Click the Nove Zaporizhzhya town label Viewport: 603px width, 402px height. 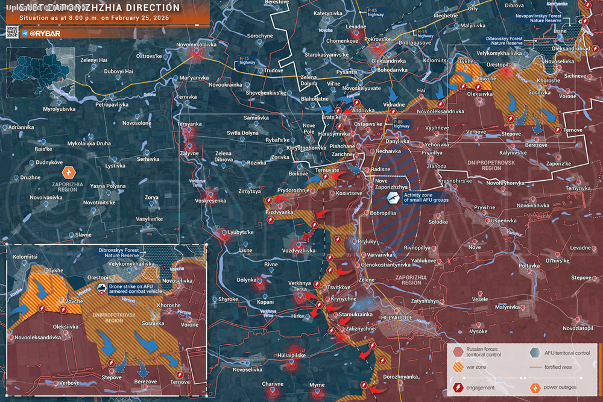tap(391, 184)
